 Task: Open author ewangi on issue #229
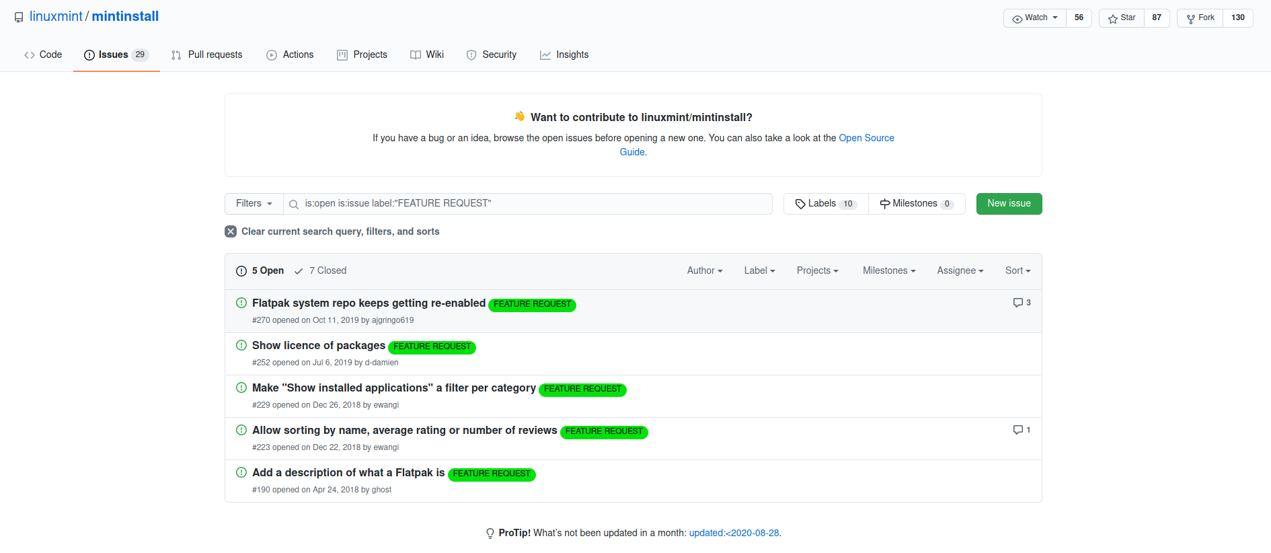tap(386, 405)
